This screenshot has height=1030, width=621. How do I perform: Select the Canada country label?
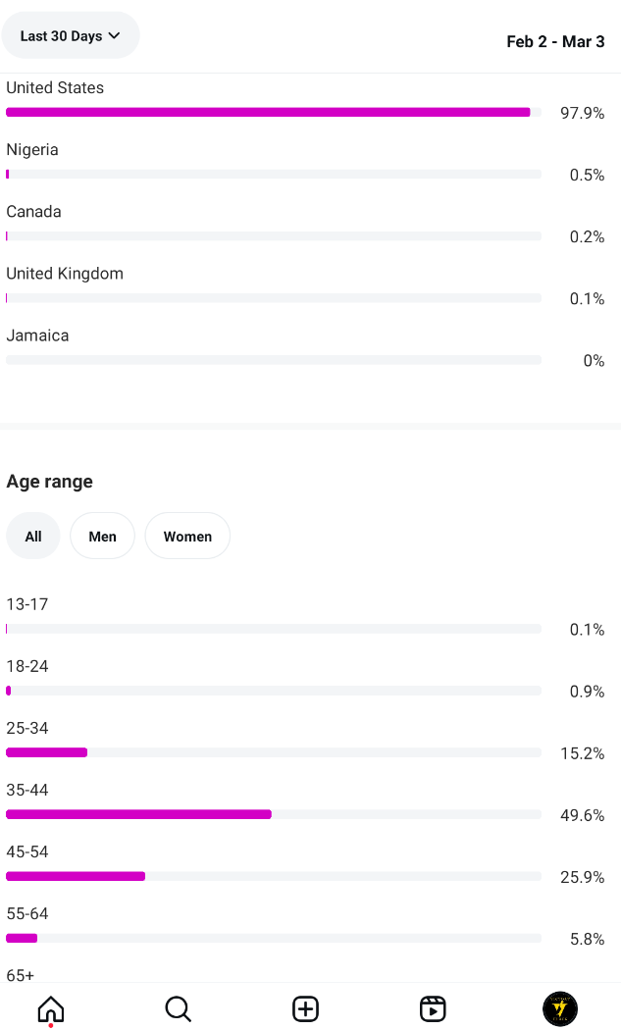click(33, 212)
